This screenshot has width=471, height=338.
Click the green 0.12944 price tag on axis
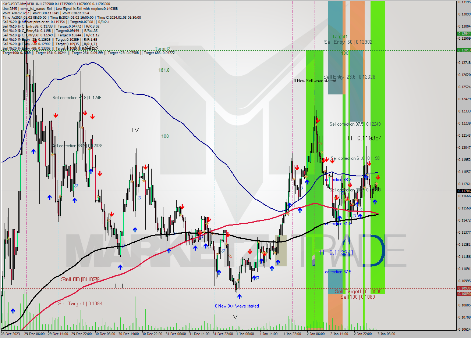pos(464,33)
